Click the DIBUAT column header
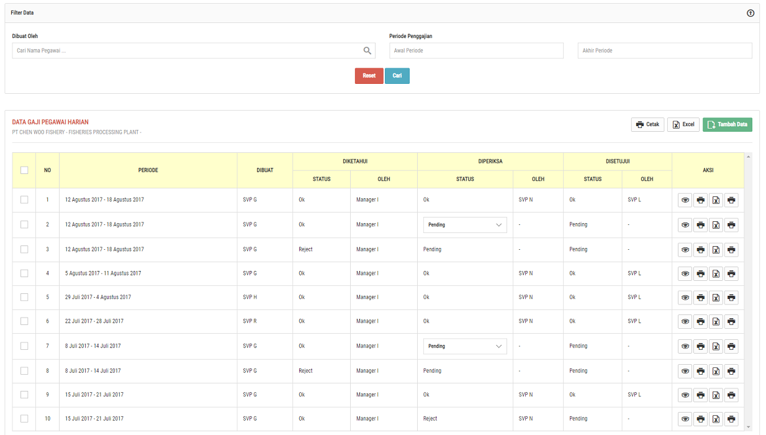Viewport: 766px width, 435px height. pos(264,170)
